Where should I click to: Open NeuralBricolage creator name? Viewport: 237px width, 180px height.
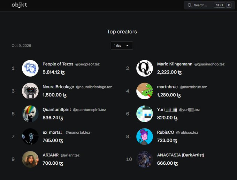point(58,87)
